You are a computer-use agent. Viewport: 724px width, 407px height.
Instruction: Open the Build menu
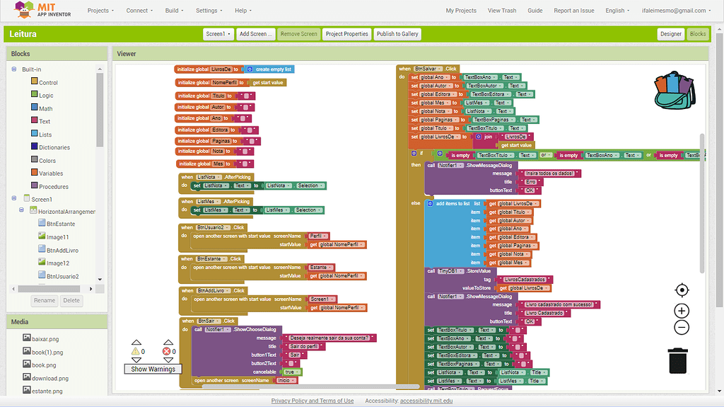(174, 11)
